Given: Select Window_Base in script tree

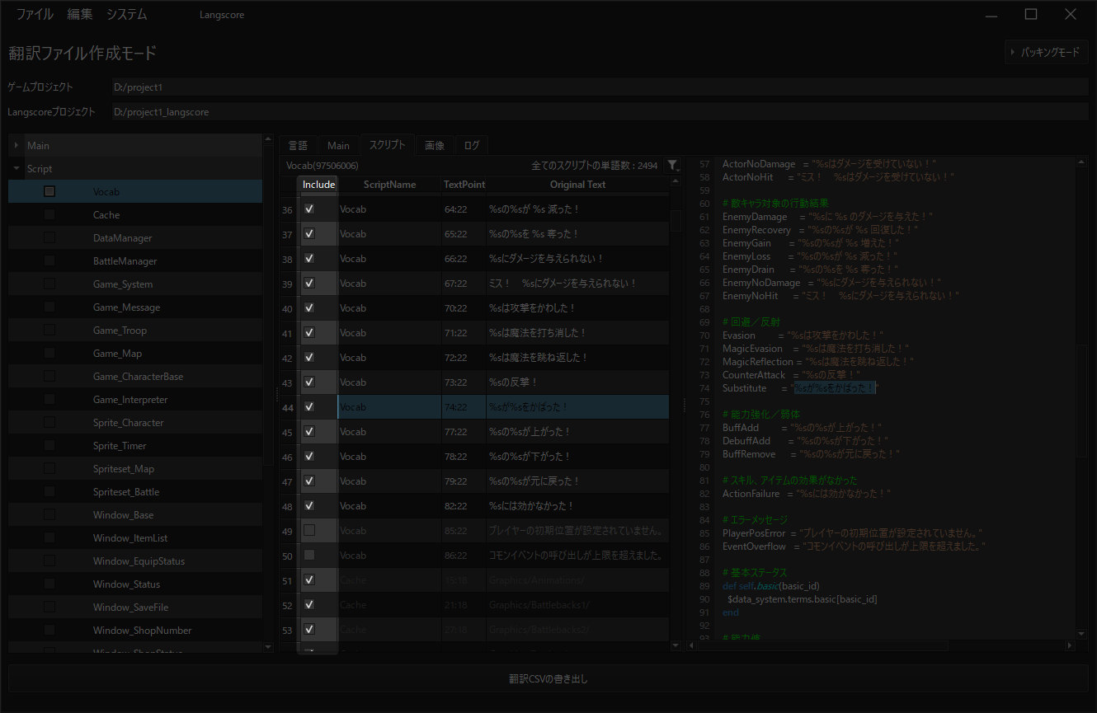Looking at the screenshot, I should [123, 514].
